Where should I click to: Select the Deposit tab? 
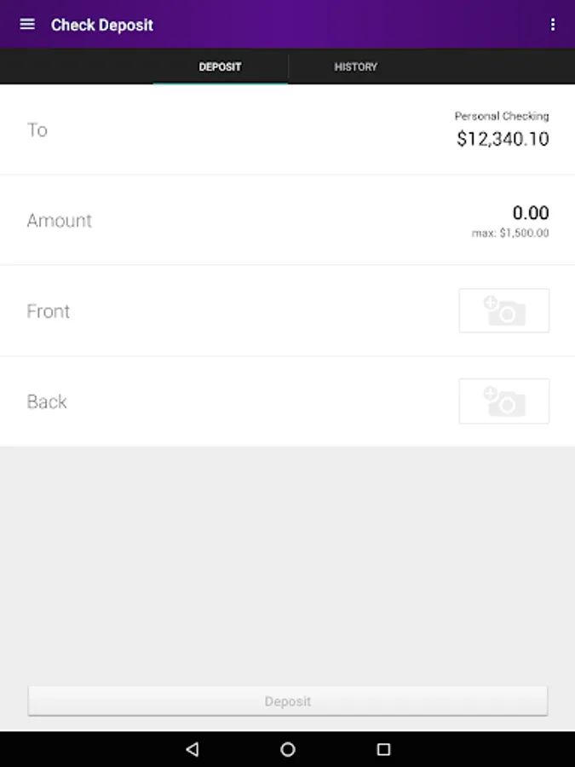(220, 66)
